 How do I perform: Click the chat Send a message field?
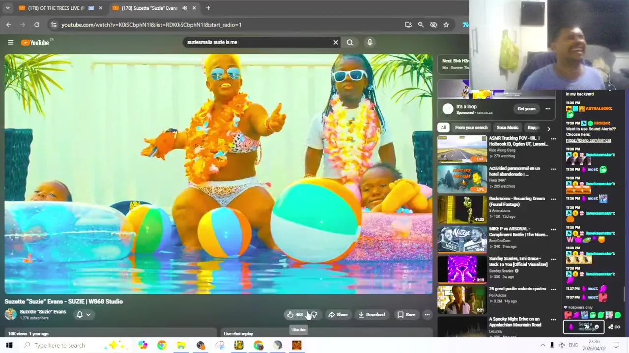(x=584, y=327)
